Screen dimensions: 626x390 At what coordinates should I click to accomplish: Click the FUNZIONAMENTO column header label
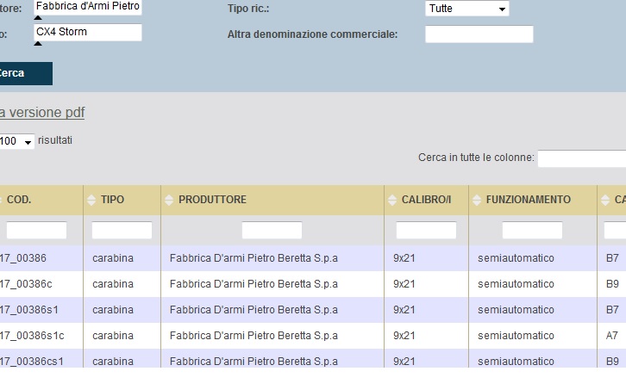[529, 200]
